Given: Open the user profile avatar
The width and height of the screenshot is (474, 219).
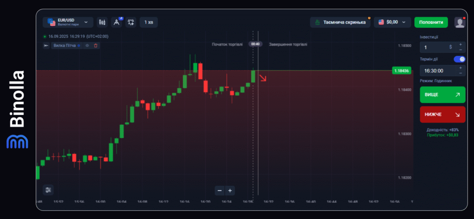Looking at the screenshot, I should pyautogui.click(x=460, y=22).
